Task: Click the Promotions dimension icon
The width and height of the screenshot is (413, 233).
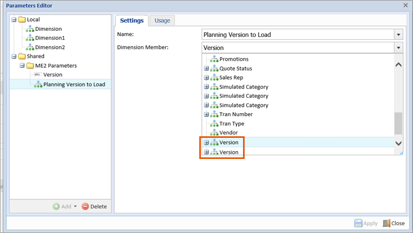Action: 214,59
